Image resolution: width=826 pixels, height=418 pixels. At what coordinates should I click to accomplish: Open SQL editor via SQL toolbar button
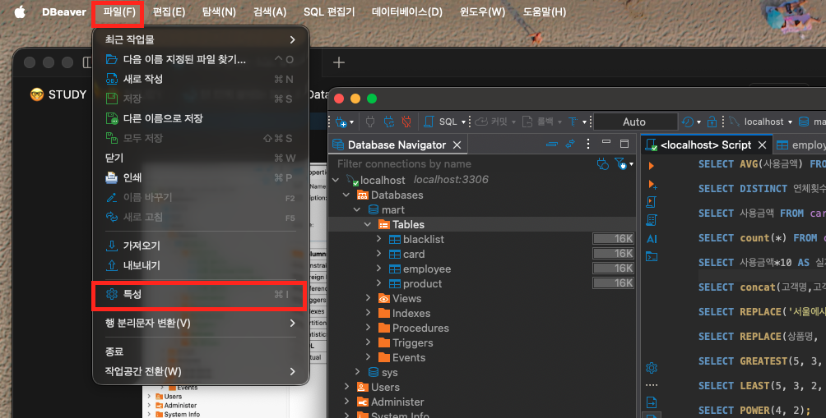pos(442,122)
